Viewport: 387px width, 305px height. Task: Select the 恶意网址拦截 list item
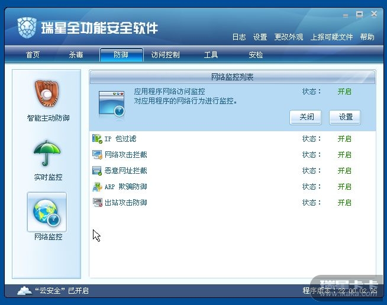coord(233,171)
